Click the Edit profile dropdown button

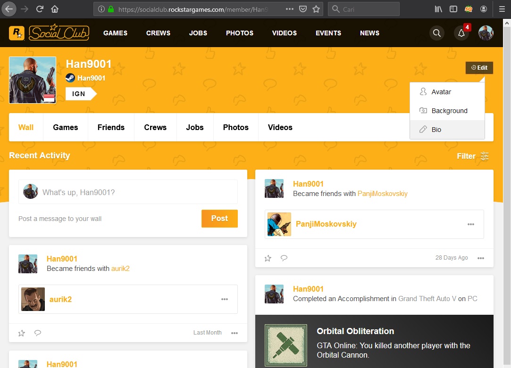pyautogui.click(x=479, y=68)
